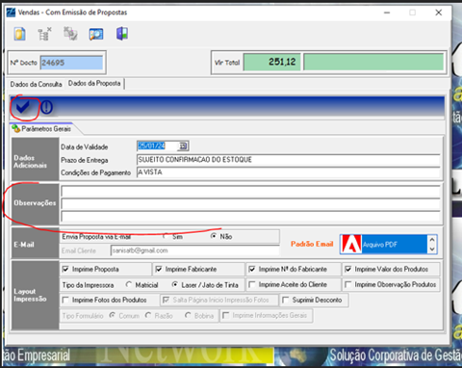The image size is (462, 368).
Task: Open Padrão Email Arquivo PDF dropdown
Action: tap(388, 245)
